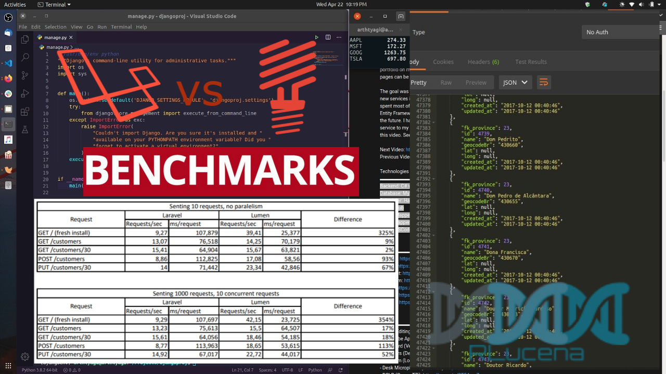The height and width of the screenshot is (374, 666).
Task: Switch to the Test Results tab
Action: click(x=531, y=62)
